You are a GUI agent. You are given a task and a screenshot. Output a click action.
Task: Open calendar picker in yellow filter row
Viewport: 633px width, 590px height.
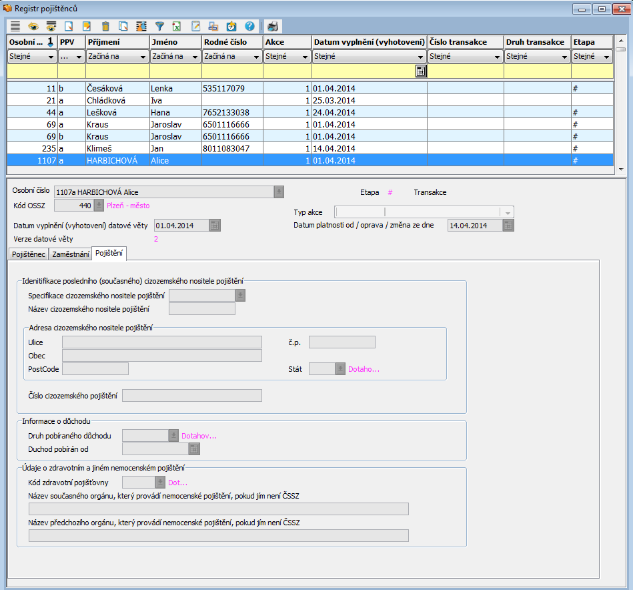[421, 71]
